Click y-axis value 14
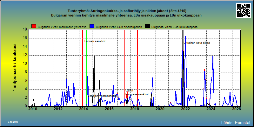Viewport: 254px width, 127px height. click(x=25, y=47)
